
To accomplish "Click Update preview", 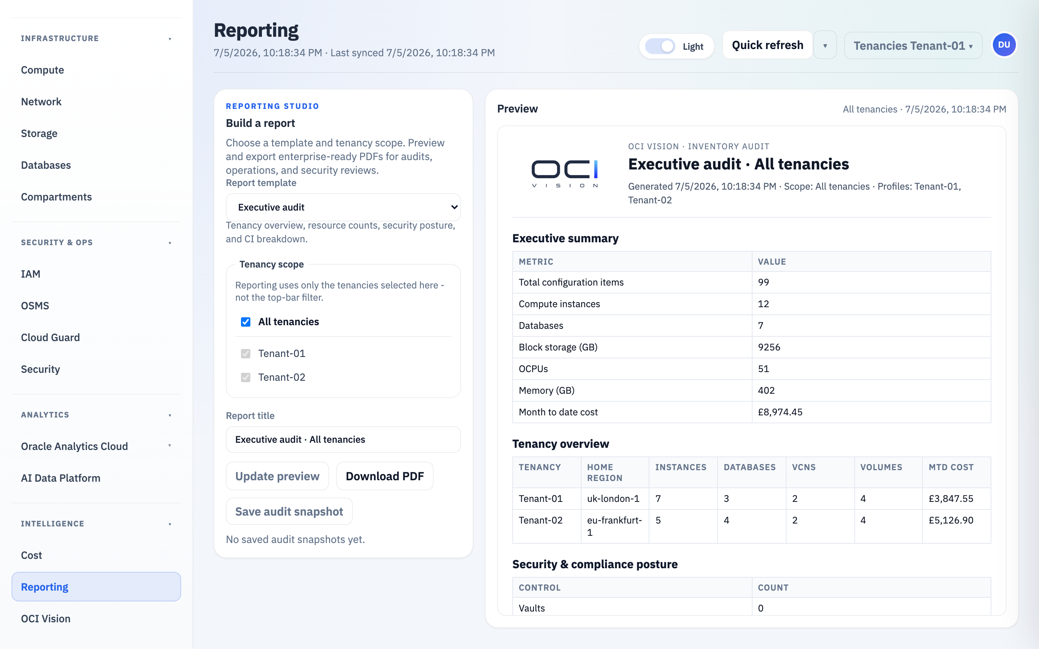I will click(277, 476).
